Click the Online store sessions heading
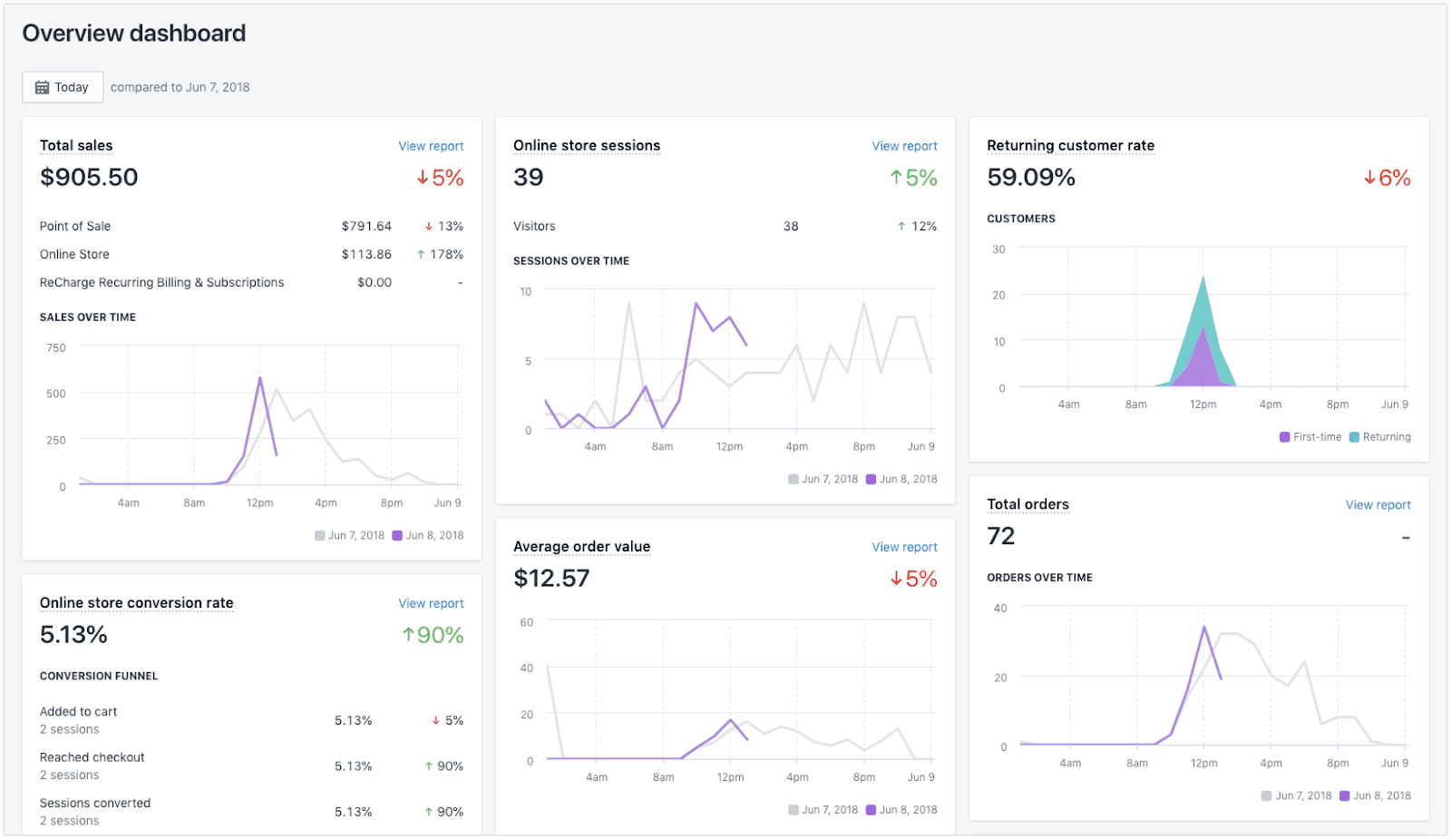The width and height of the screenshot is (1451, 839). click(586, 145)
